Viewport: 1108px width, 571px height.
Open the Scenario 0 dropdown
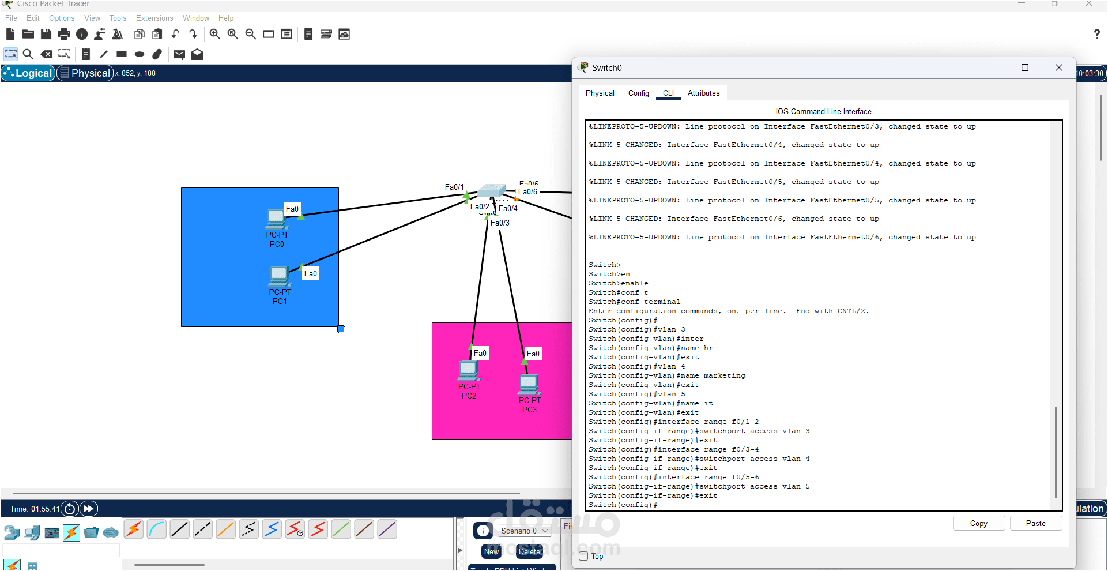tap(524, 531)
